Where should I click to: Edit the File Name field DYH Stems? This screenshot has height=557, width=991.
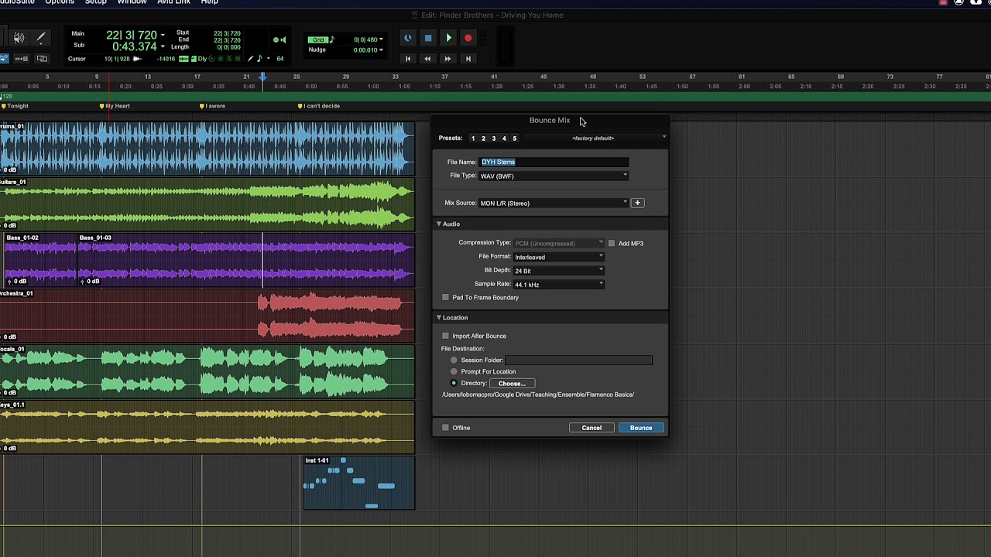(554, 162)
